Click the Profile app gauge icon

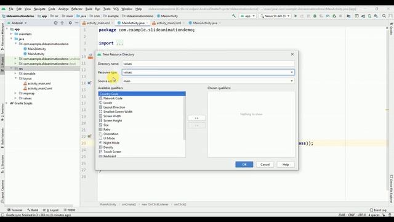328,16
